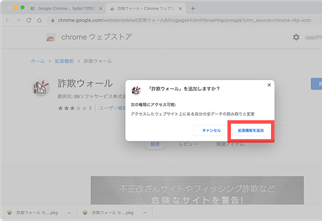
Task: Select the レビュー tab
Action: [188, 144]
